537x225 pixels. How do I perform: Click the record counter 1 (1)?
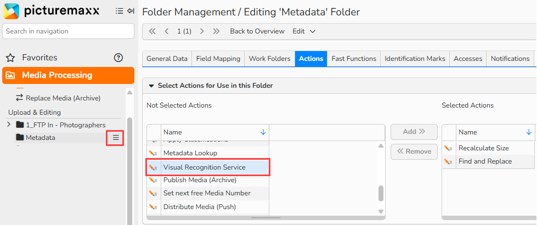pyautogui.click(x=184, y=31)
